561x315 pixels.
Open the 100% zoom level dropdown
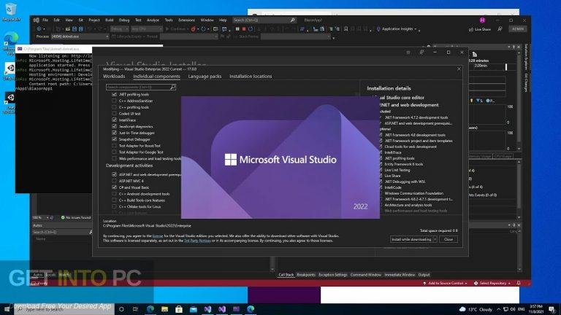click(40, 217)
